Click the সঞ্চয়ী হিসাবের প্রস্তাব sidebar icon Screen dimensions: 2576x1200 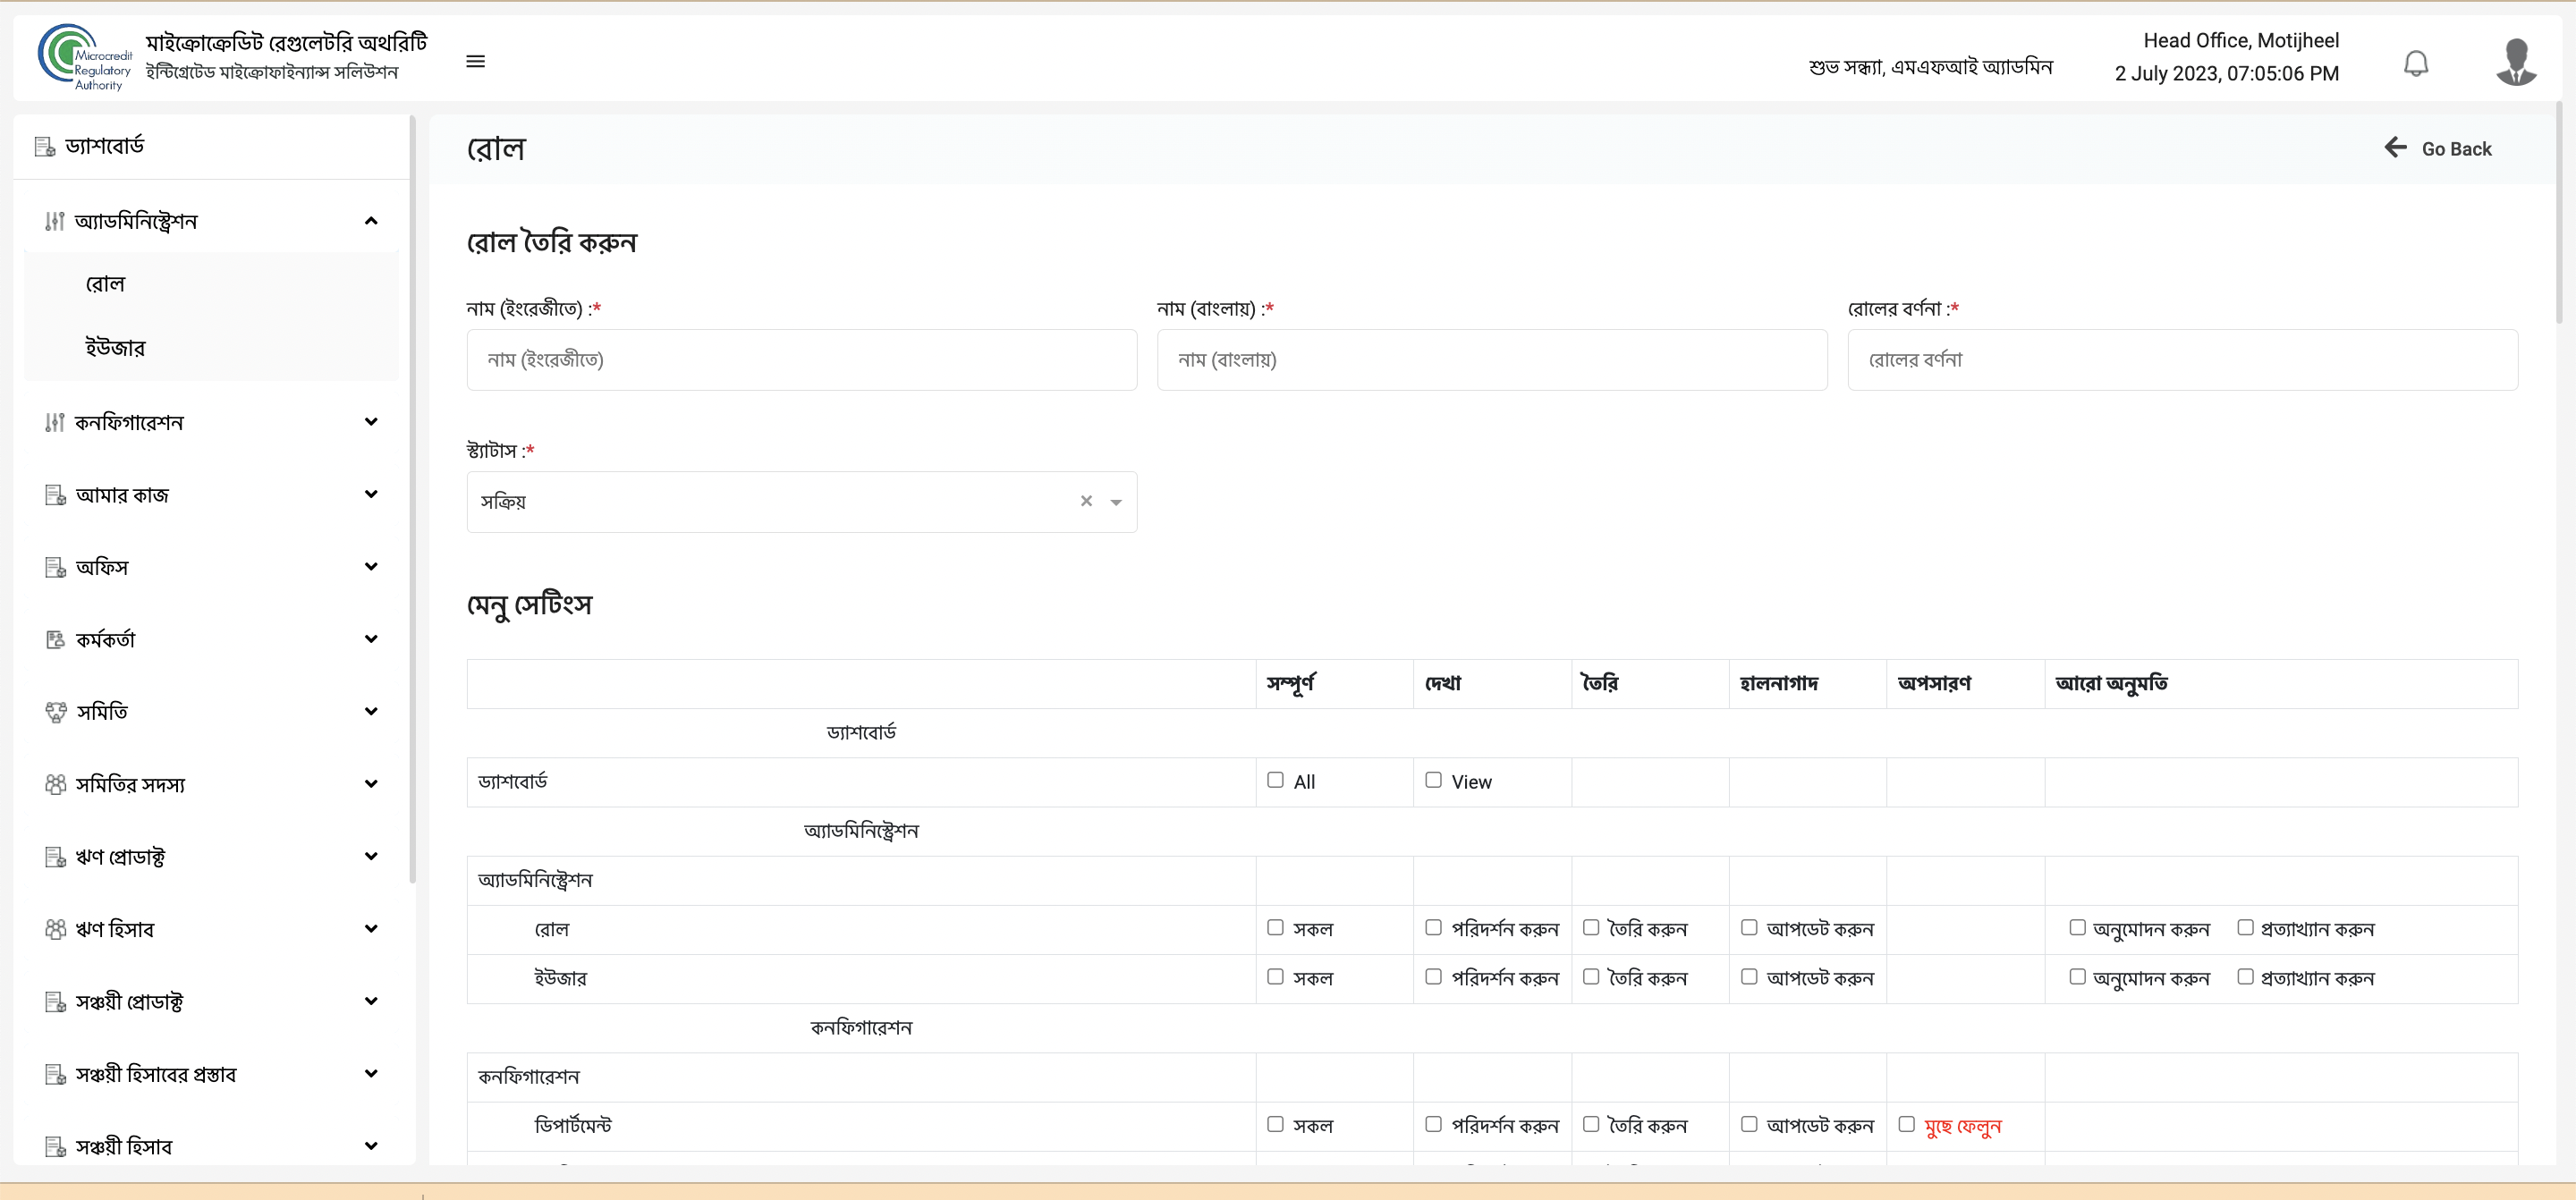pos(55,1074)
